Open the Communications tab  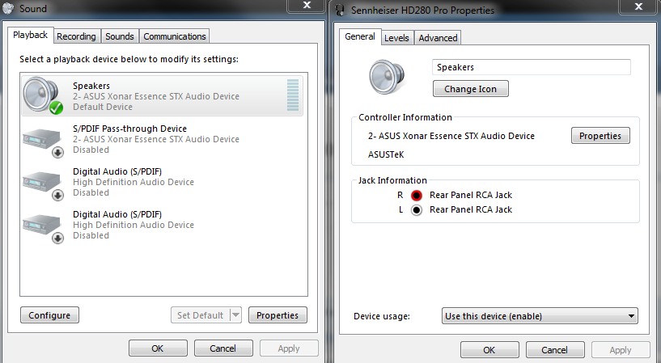click(175, 36)
